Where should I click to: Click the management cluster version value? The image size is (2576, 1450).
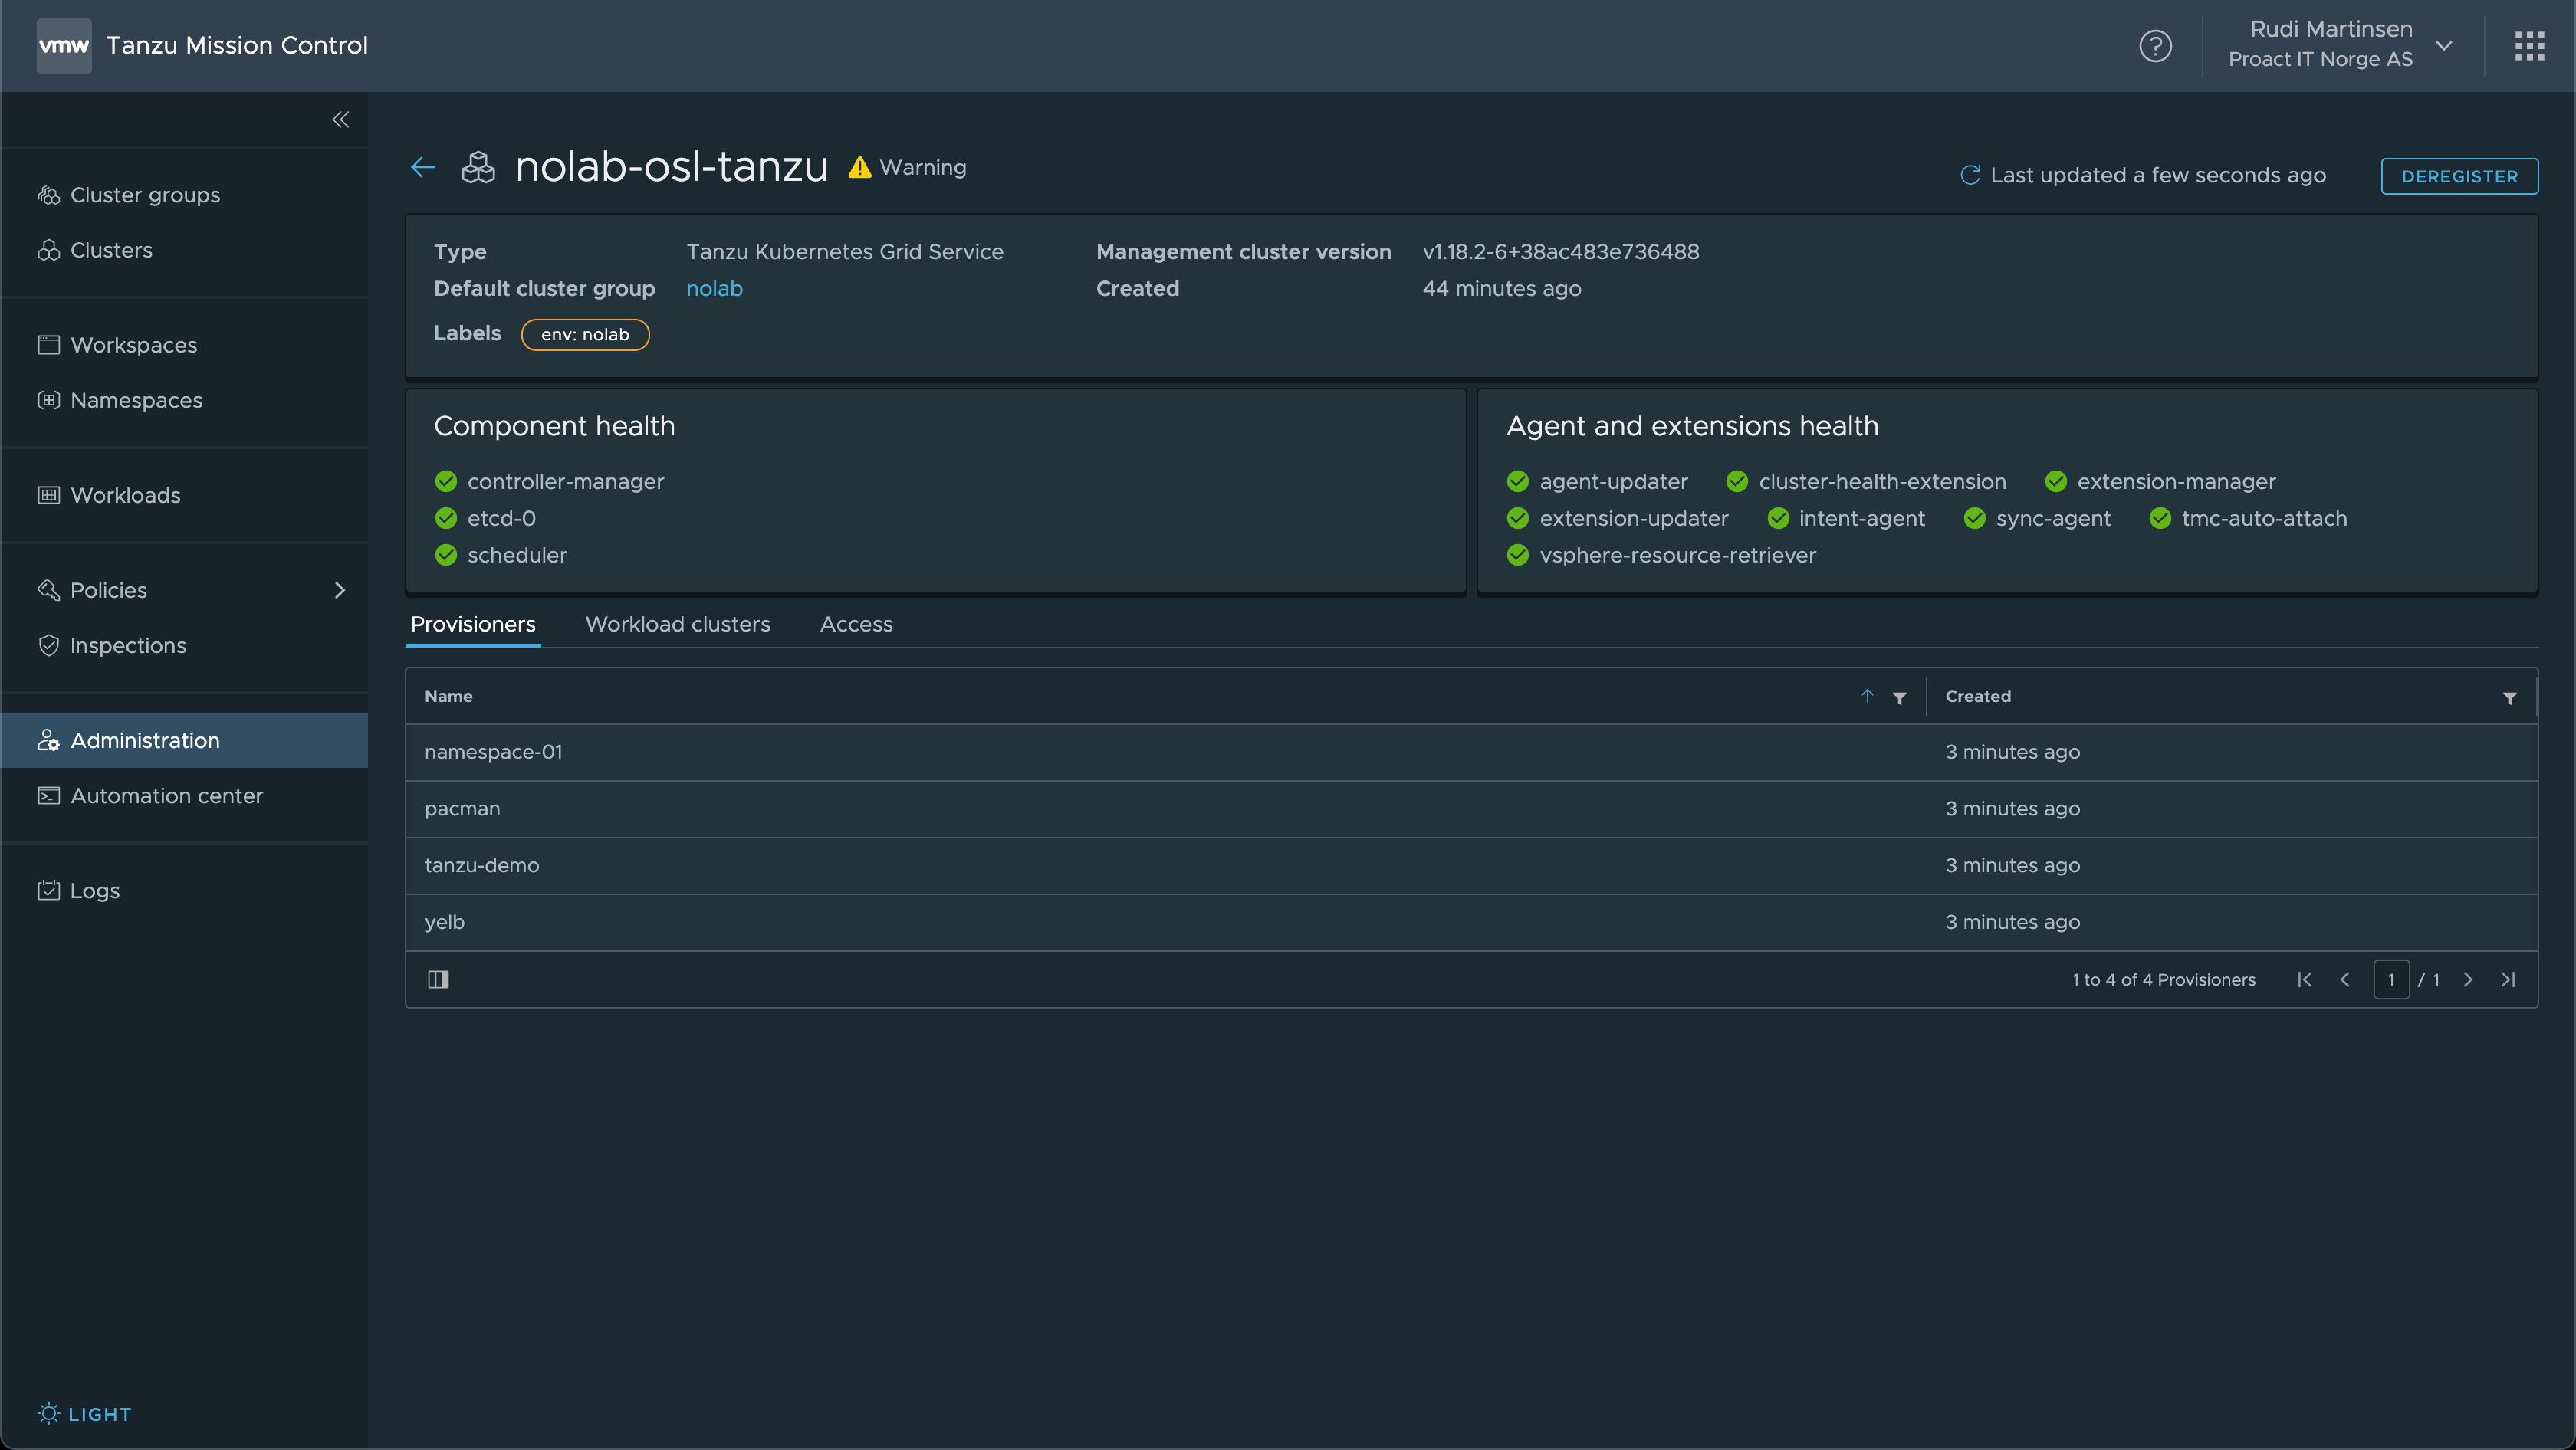pos(1560,252)
